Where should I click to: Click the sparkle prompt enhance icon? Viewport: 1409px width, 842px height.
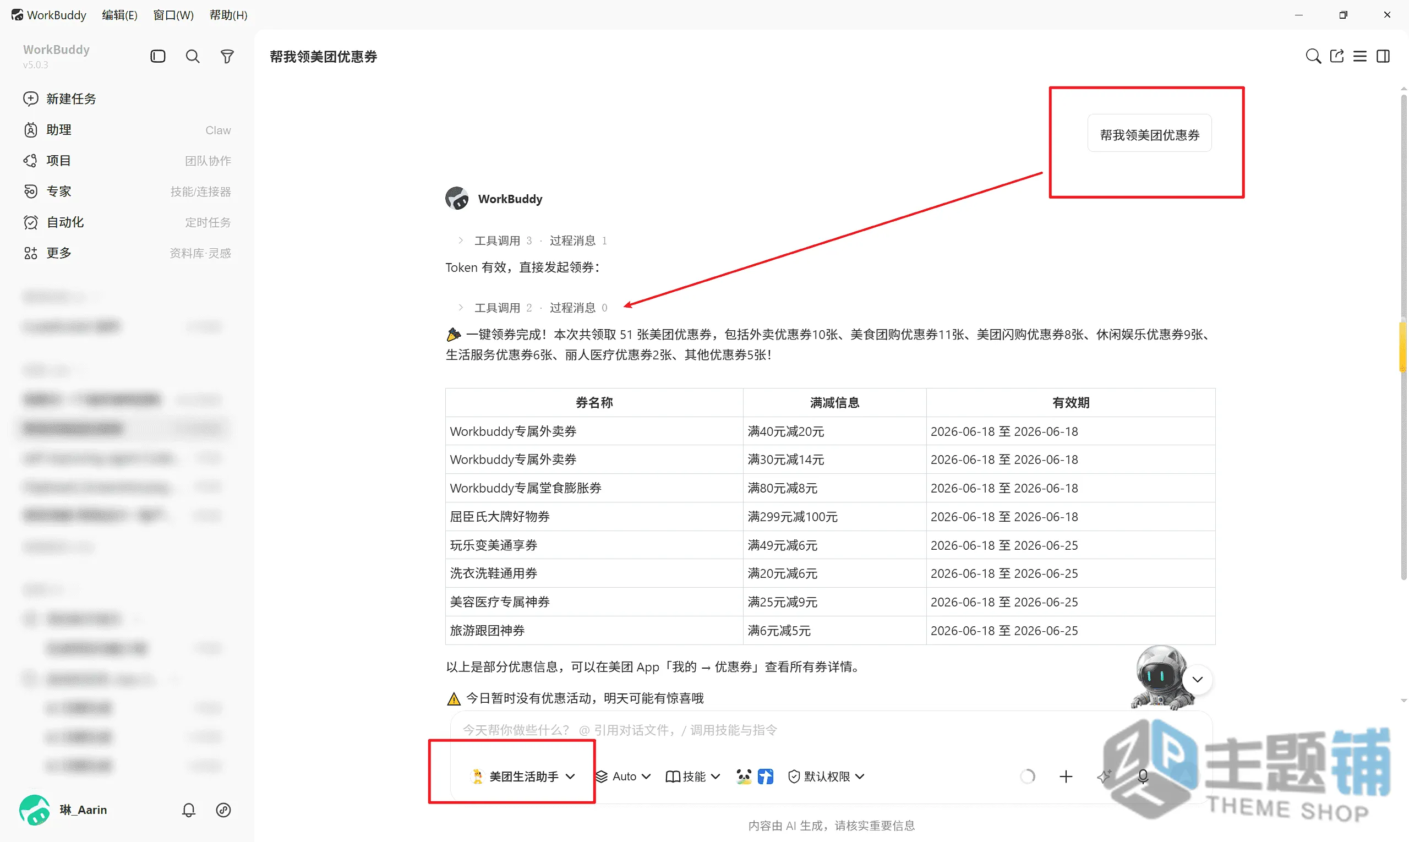[1104, 776]
